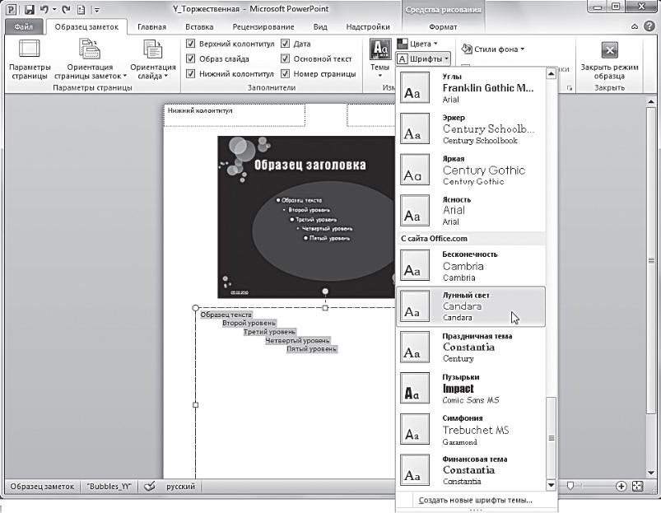Click the slide image thumbnail placeholder
This screenshot has height=513, width=661.
[x=306, y=217]
